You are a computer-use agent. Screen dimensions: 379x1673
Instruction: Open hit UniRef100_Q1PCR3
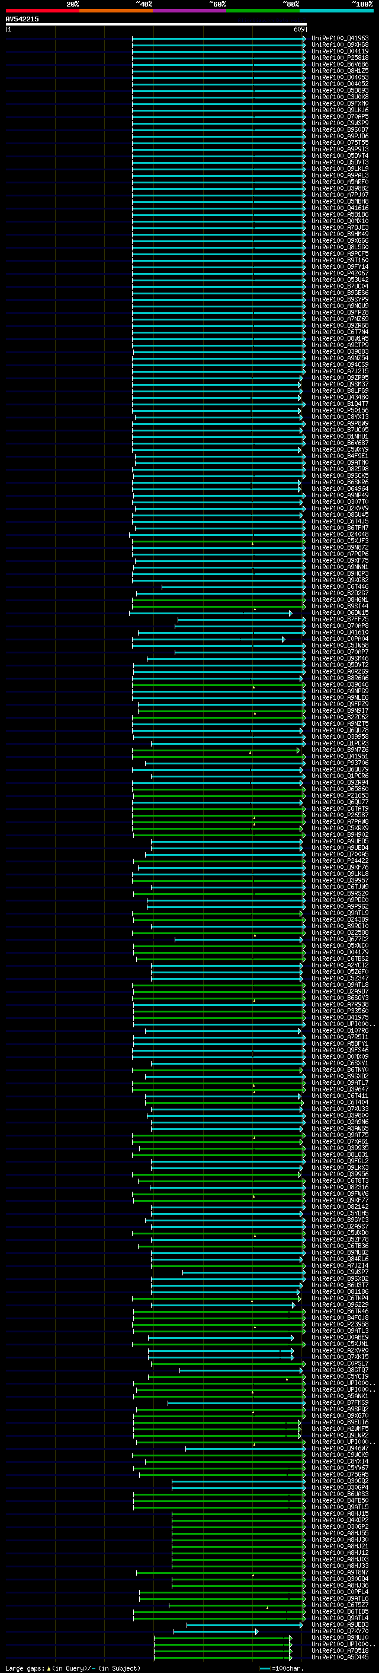coord(340,744)
